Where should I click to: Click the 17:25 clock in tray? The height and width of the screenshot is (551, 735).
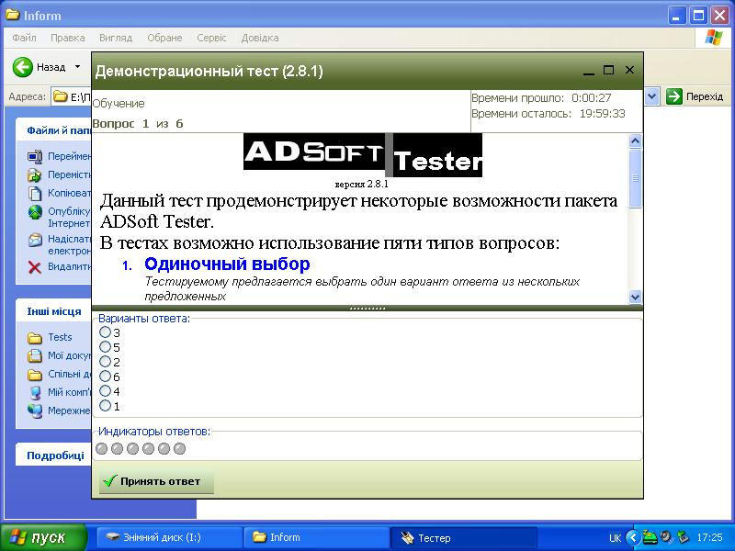[x=709, y=537]
